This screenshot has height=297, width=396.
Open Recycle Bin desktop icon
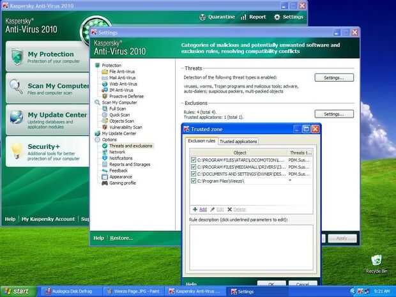[x=376, y=264]
